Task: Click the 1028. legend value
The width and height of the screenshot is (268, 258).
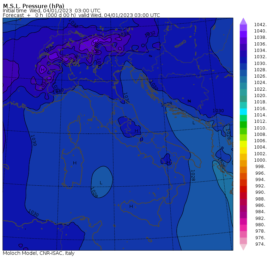Action: [260, 70]
